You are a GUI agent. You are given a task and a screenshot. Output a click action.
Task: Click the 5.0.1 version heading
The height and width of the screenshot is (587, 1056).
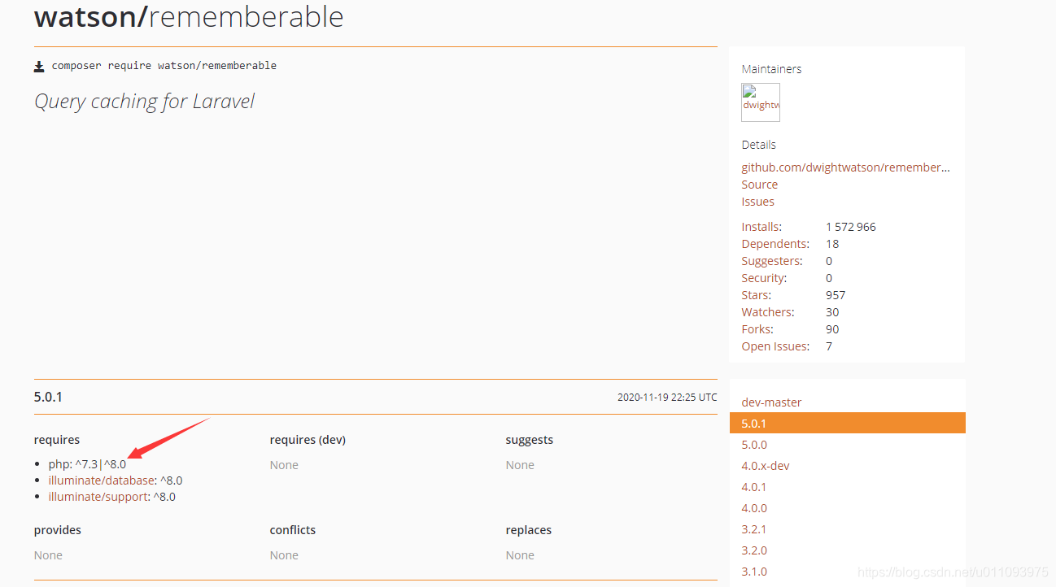click(x=48, y=397)
